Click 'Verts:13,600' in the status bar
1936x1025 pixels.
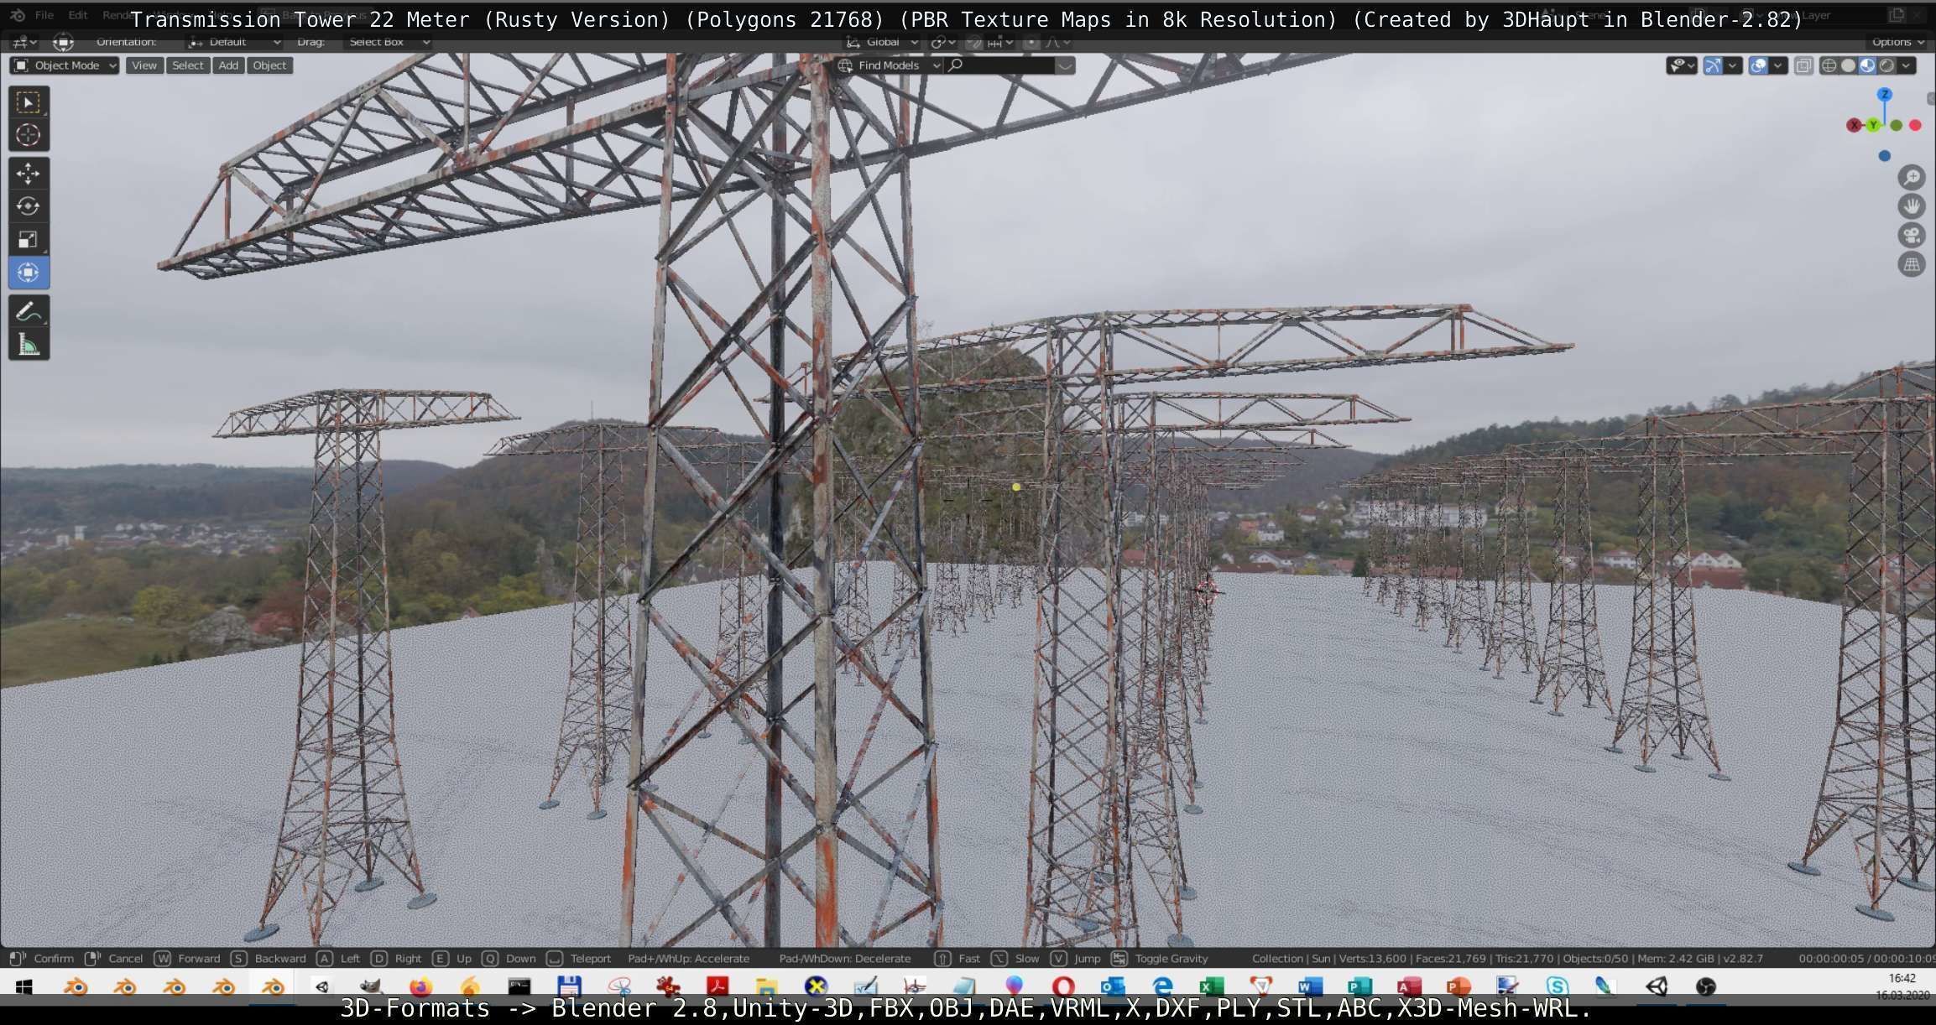[1372, 958]
